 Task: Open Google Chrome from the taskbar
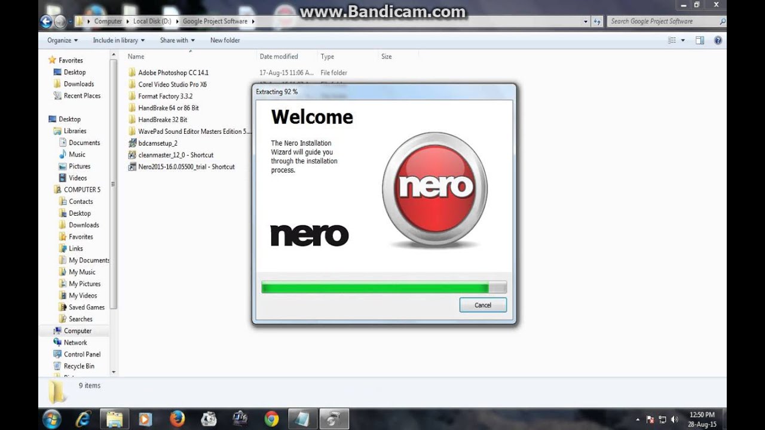271,419
